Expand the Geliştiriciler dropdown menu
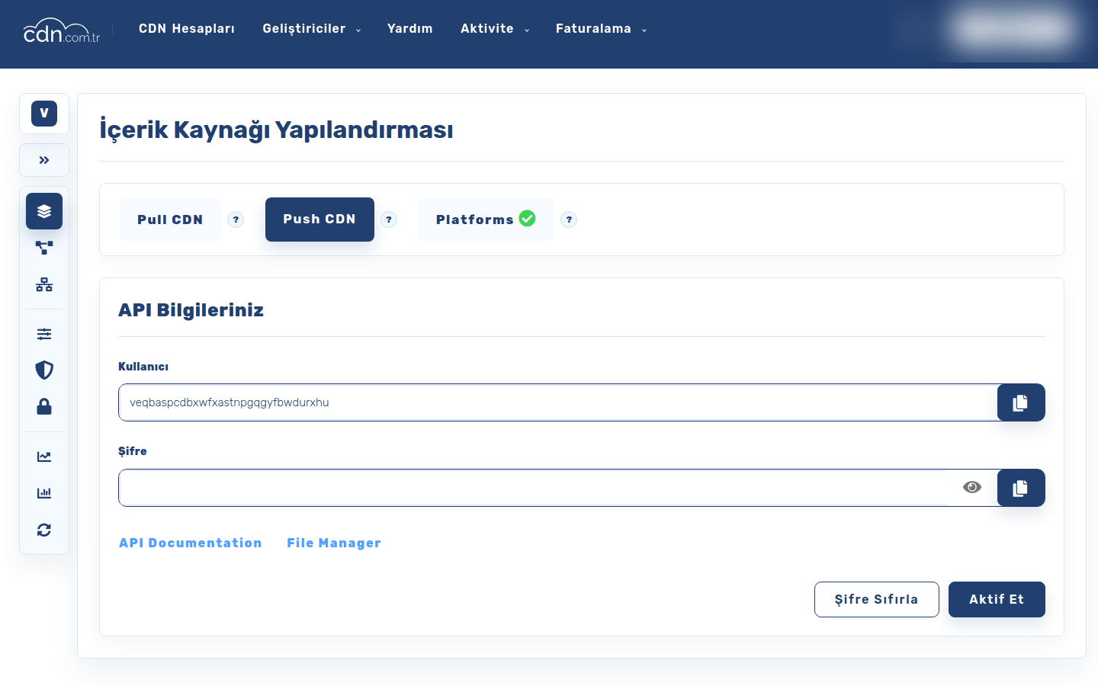This screenshot has width=1098, height=686. pyautogui.click(x=312, y=29)
